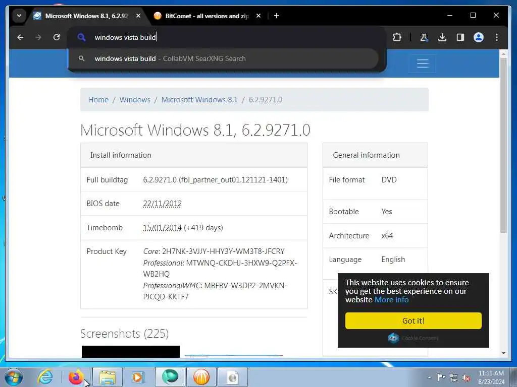This screenshot has height=387, width=517.
Task: Click the Architecture x64 value
Action: [x=387, y=236]
